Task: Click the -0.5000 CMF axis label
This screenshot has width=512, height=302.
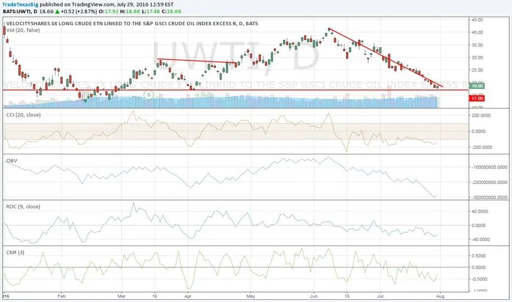Action: click(x=478, y=279)
